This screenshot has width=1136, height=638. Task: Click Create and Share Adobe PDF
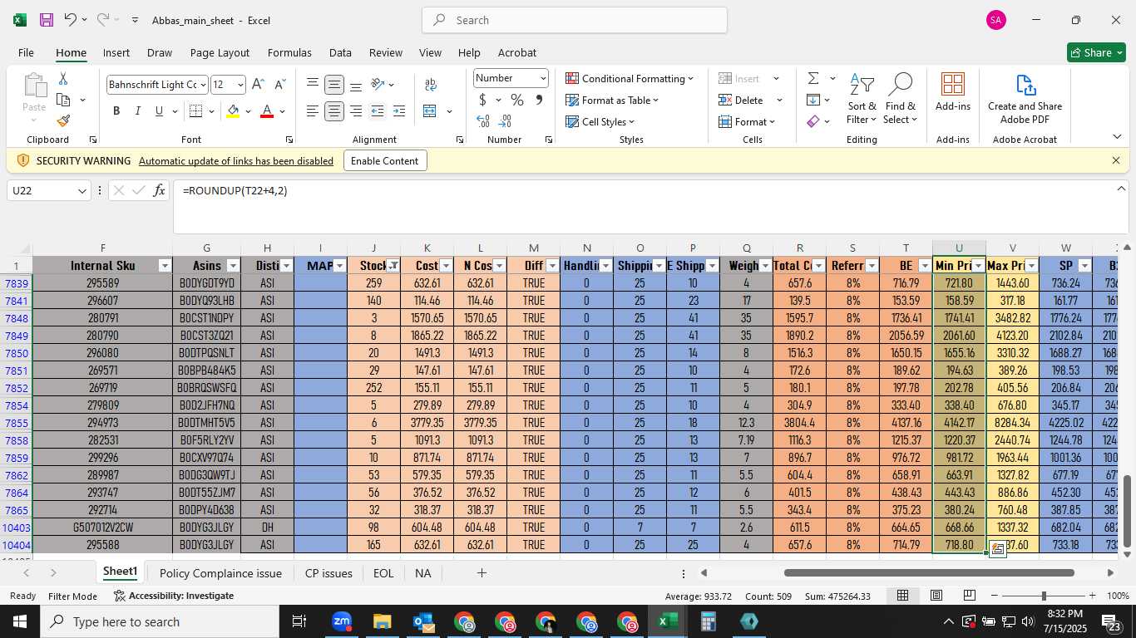[x=1025, y=100]
